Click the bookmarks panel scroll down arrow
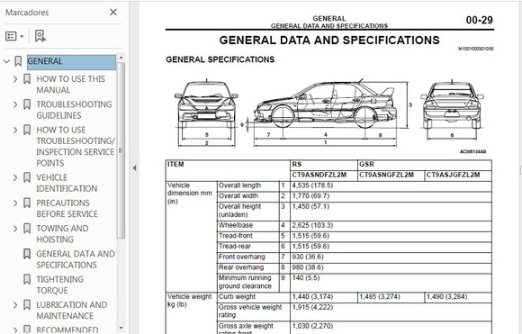Image resolution: width=522 pixels, height=334 pixels. tap(121, 328)
